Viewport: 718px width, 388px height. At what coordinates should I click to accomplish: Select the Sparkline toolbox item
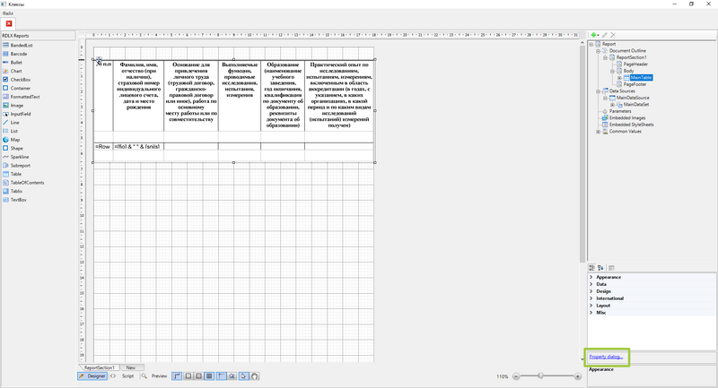[x=19, y=157]
